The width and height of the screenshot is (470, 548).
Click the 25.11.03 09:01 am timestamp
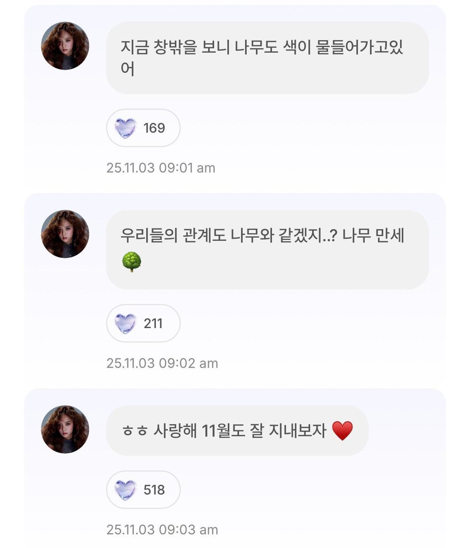161,168
